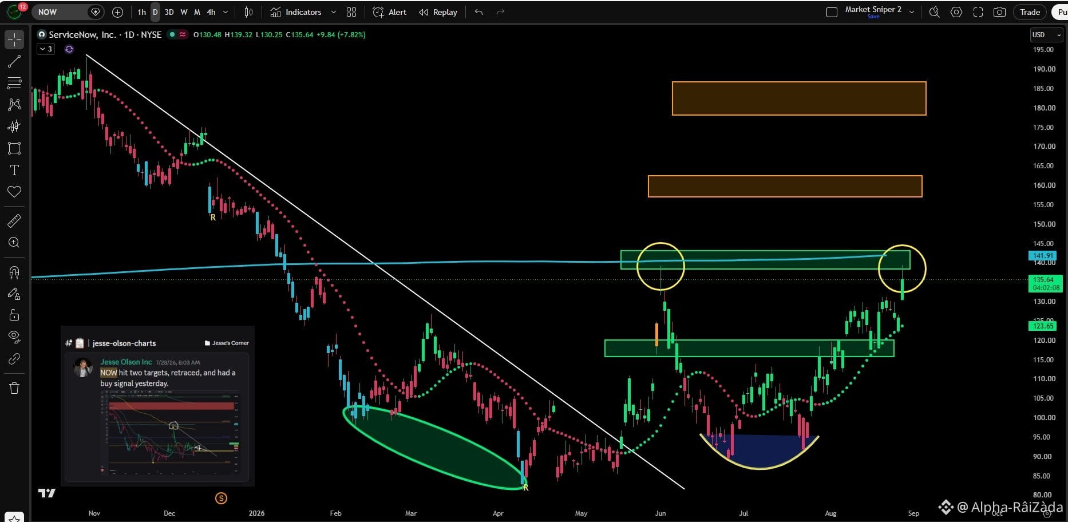Open quick search in the top bar
1068x522 pixels.
coord(935,12)
